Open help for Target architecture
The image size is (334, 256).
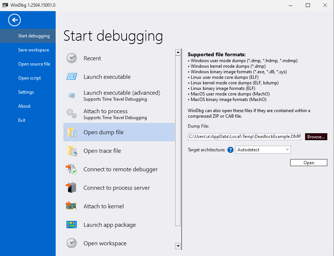click(231, 149)
